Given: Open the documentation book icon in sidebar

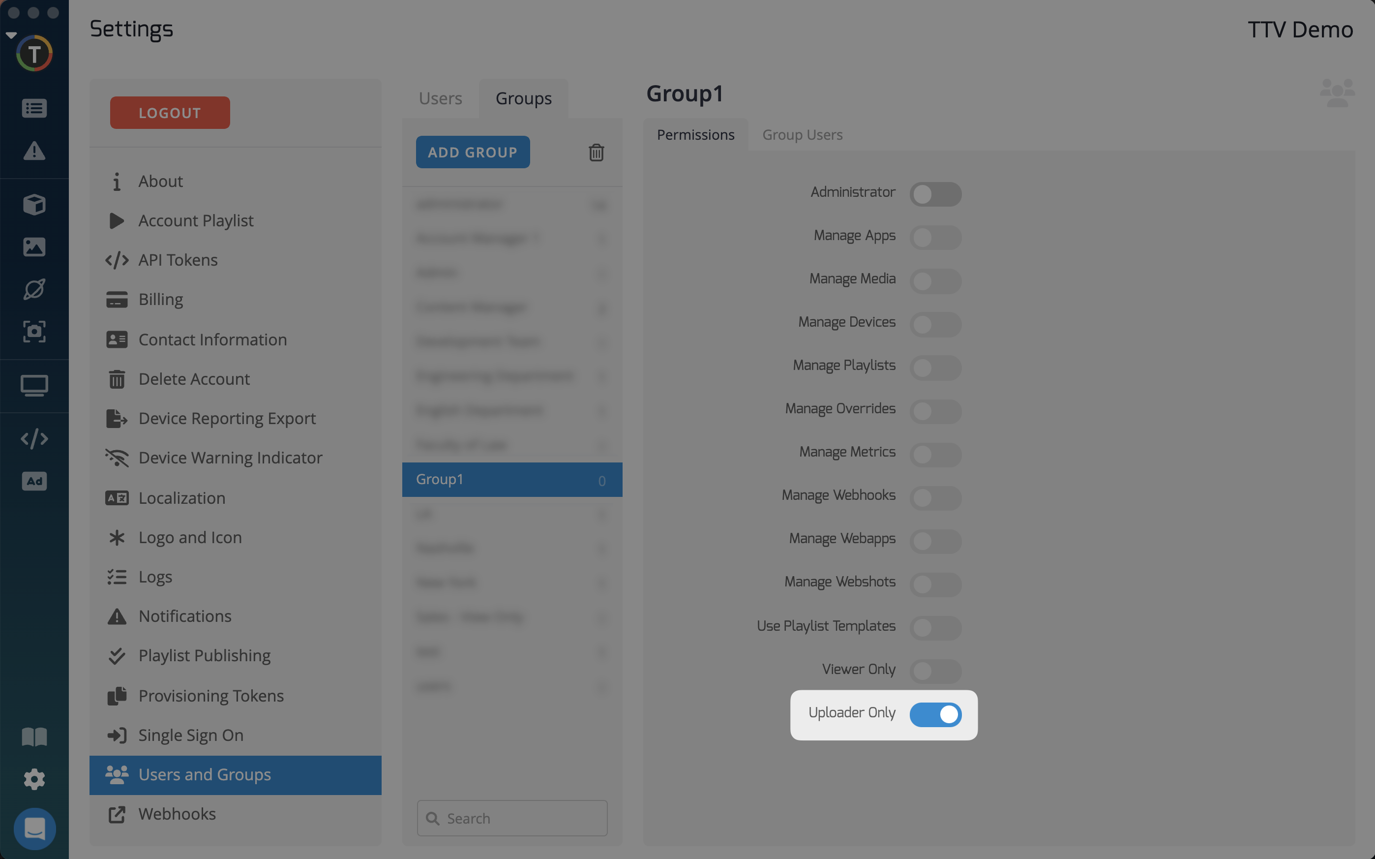Looking at the screenshot, I should click(x=34, y=737).
